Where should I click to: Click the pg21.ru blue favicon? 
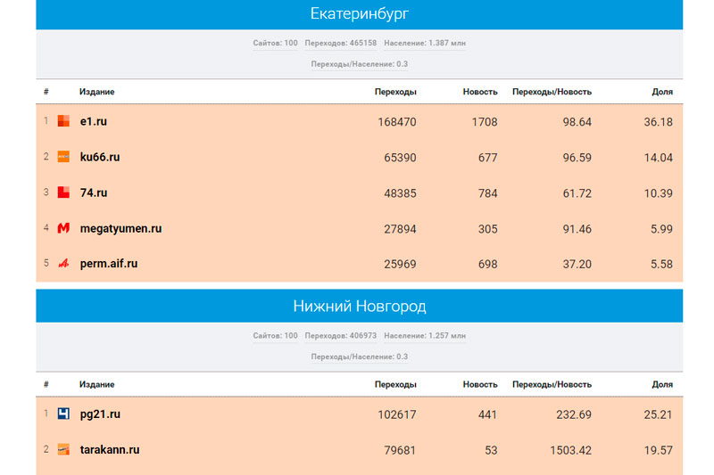tap(63, 414)
